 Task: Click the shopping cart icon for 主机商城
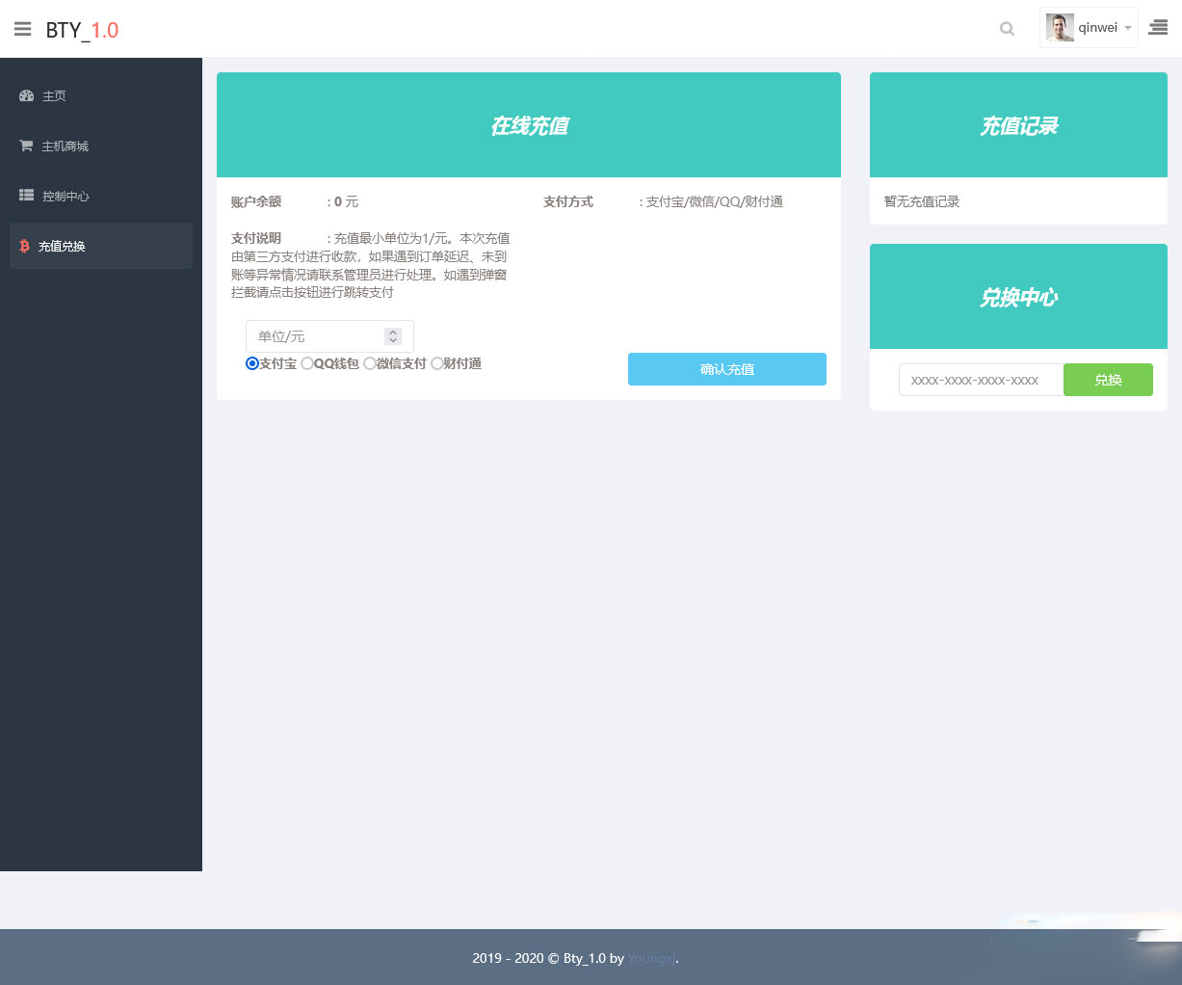coord(26,146)
